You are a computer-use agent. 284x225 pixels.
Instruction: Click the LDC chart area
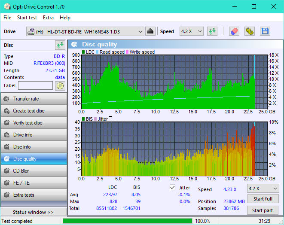click(174, 82)
